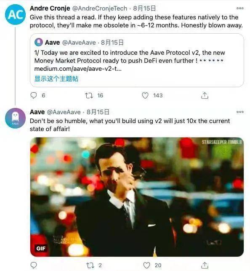The height and width of the screenshot is (271, 250).
Task: Retweet Andre Cronje's tweet with 16 retweets
Action: [89, 95]
